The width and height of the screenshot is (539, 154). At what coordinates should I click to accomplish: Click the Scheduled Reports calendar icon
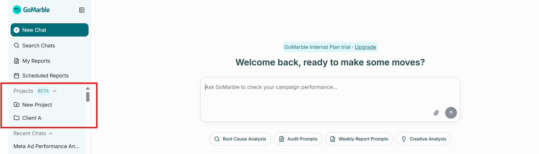click(17, 76)
